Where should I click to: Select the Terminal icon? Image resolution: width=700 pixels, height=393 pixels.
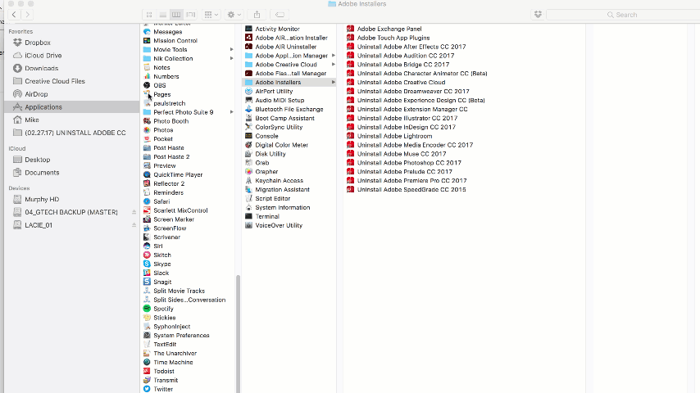point(248,216)
